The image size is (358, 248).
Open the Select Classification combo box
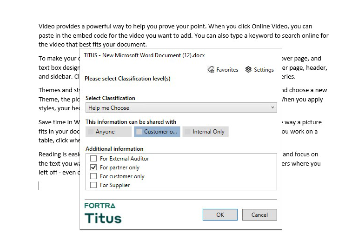tap(177, 108)
